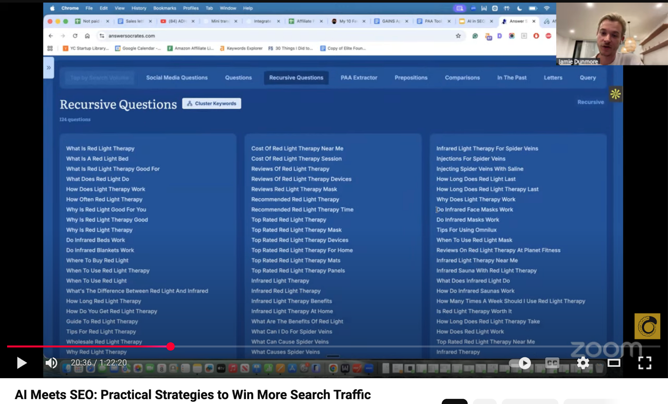Screen dimensions: 668x404
Task: Open the YouTube playback settings gear
Action: [x=583, y=363]
